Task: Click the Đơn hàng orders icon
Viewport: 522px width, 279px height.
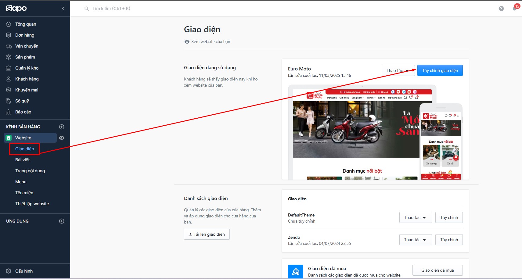Action: 9,35
